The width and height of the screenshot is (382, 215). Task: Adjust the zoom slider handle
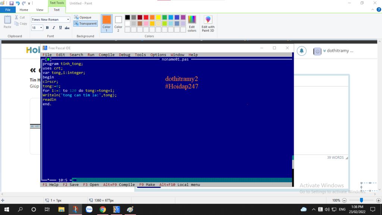tap(361, 200)
